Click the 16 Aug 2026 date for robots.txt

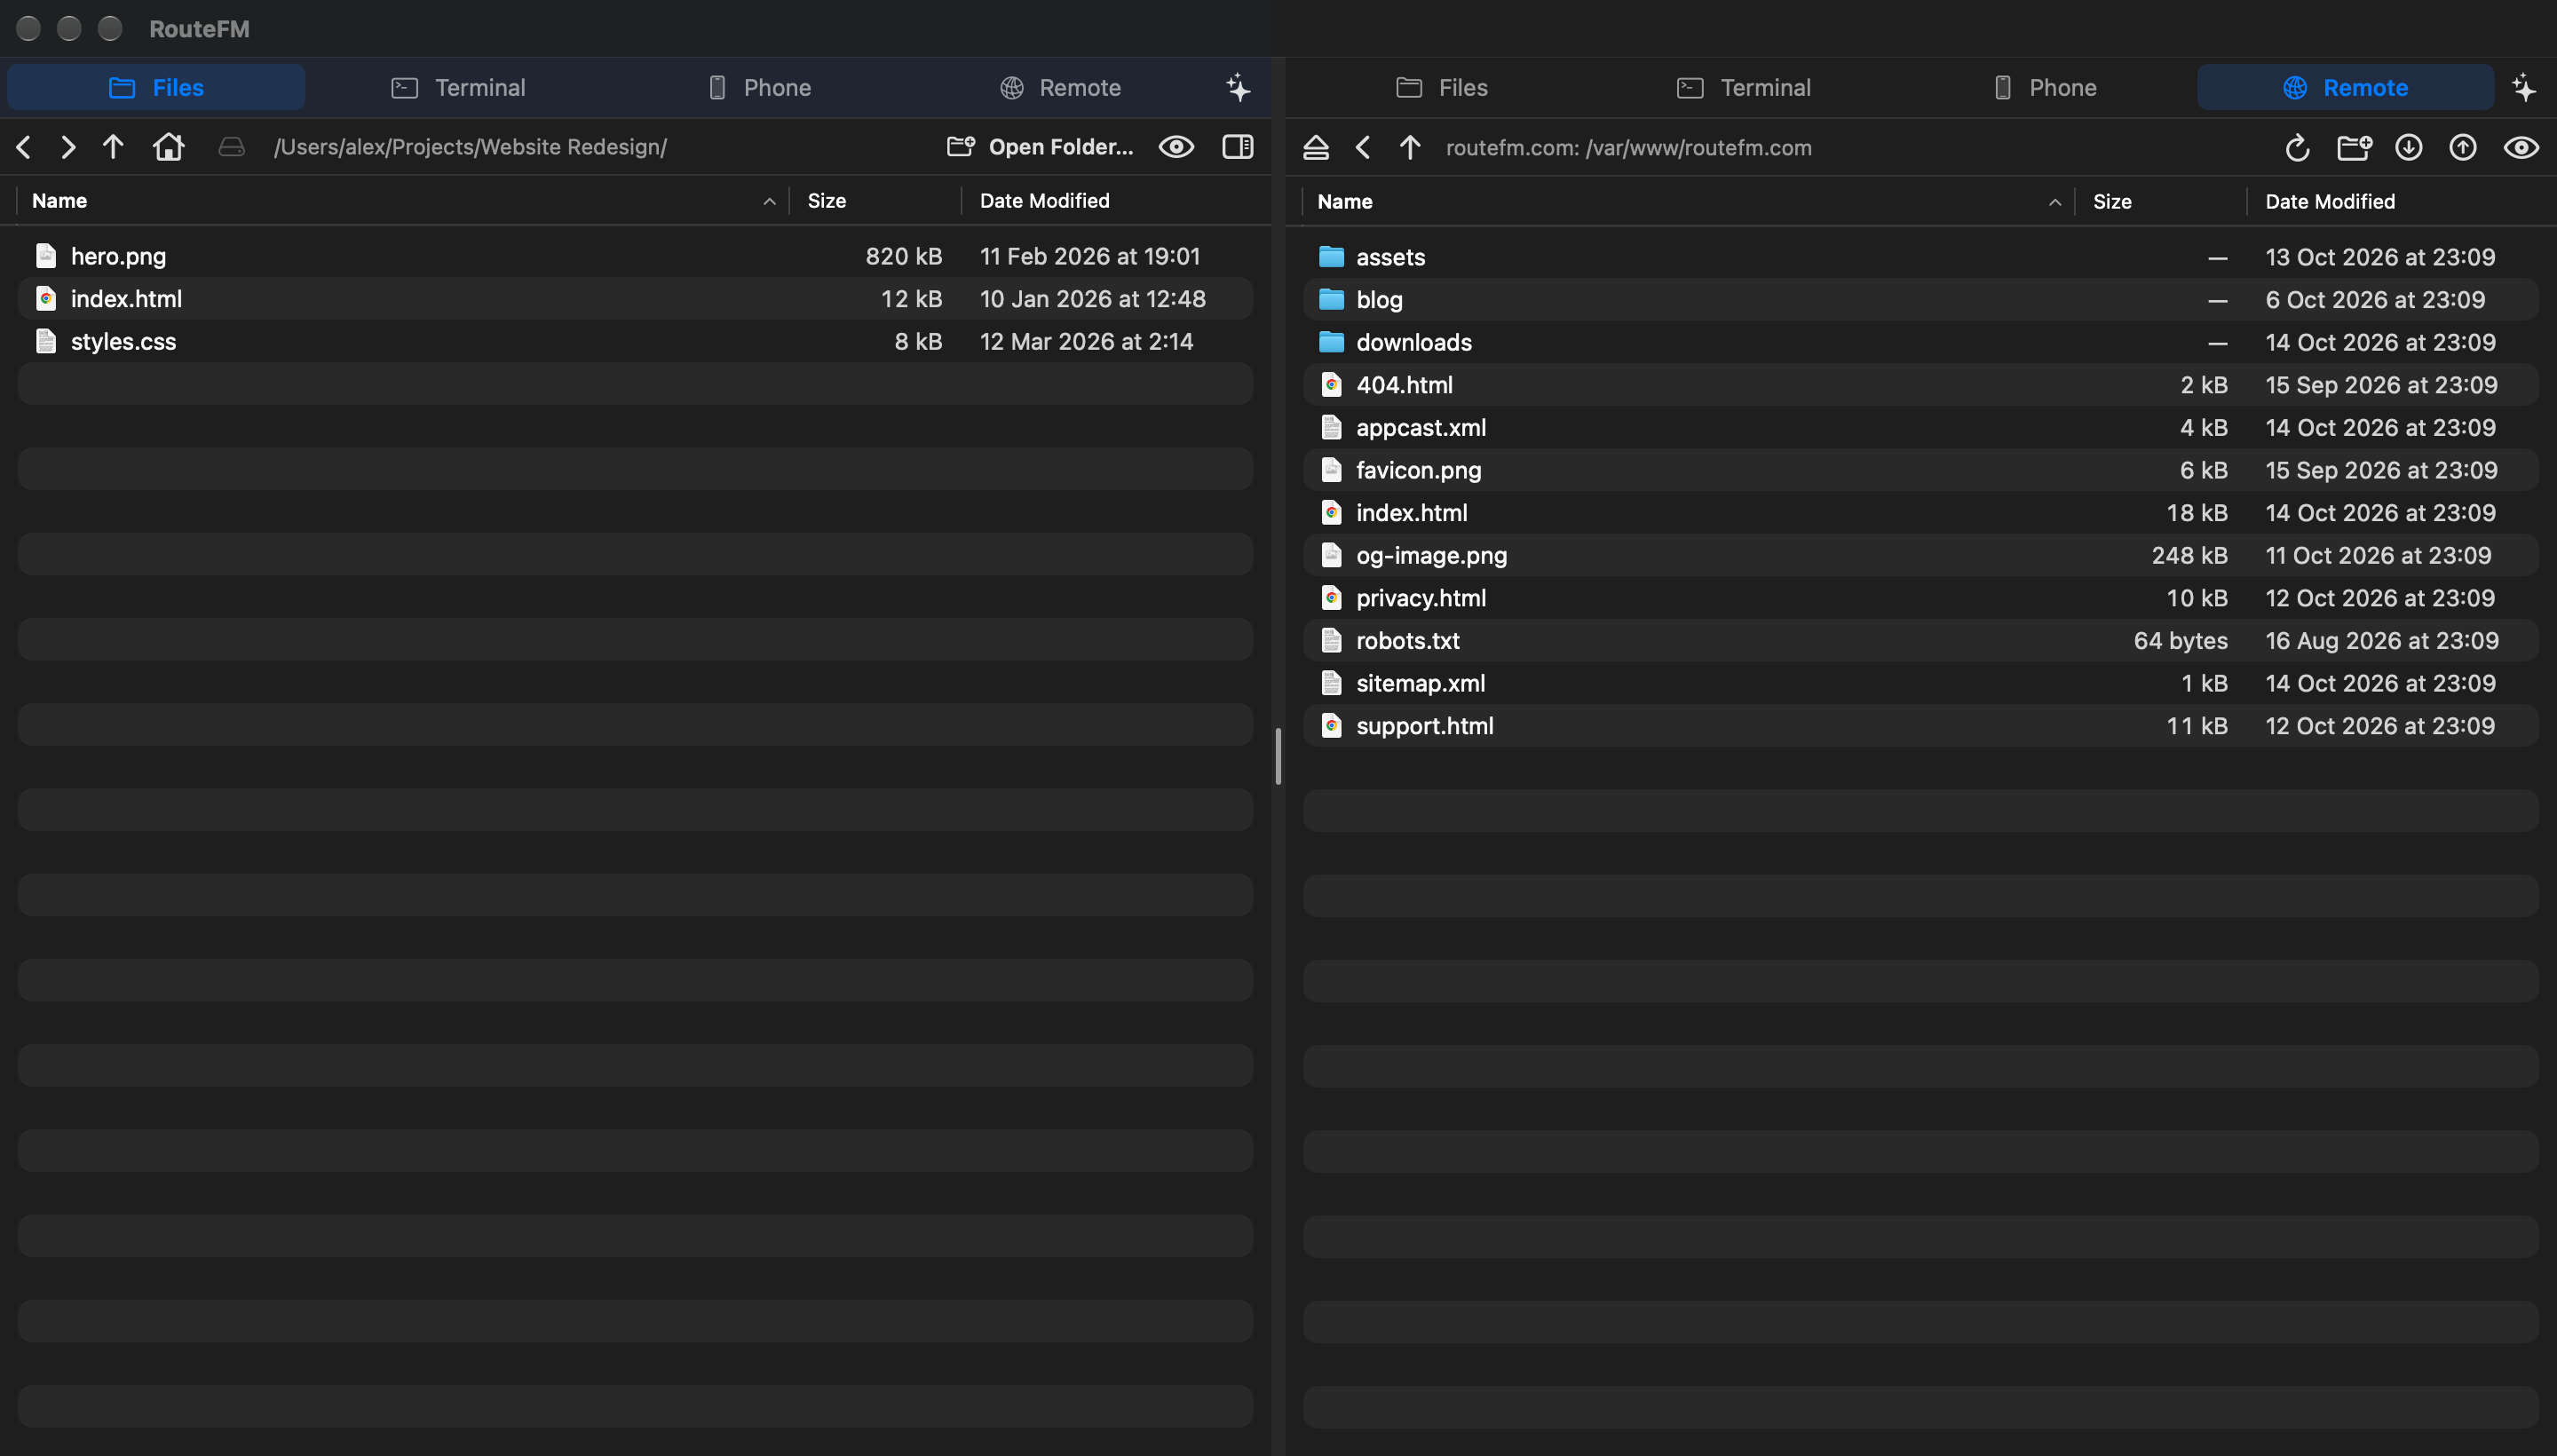2382,641
